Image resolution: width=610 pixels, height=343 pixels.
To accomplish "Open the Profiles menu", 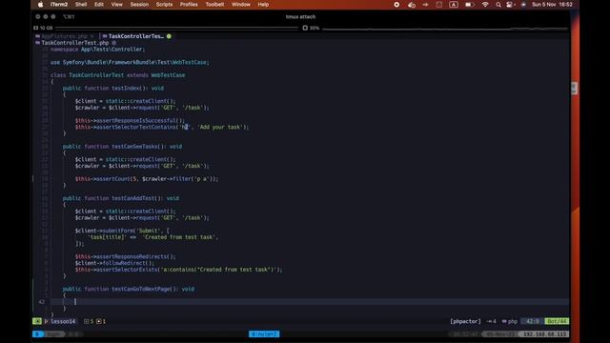I will (x=189, y=5).
